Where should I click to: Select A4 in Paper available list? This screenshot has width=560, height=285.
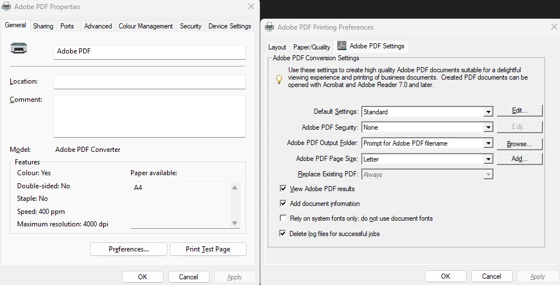point(138,187)
